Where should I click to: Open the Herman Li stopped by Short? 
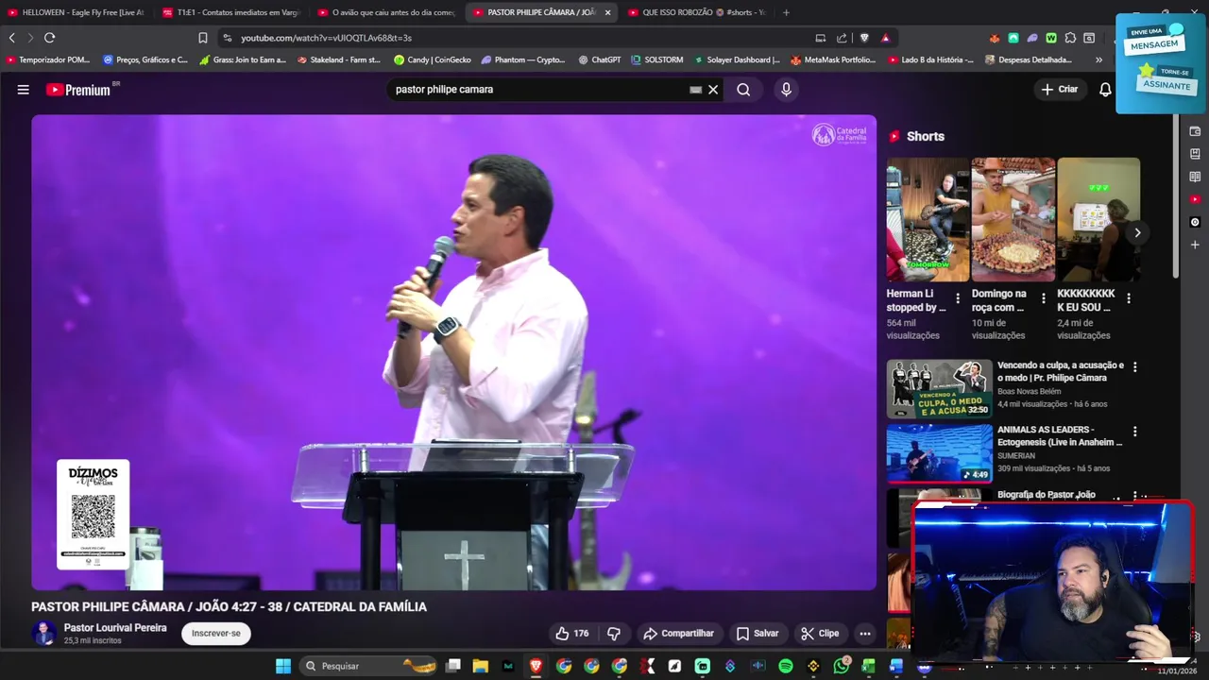point(928,220)
